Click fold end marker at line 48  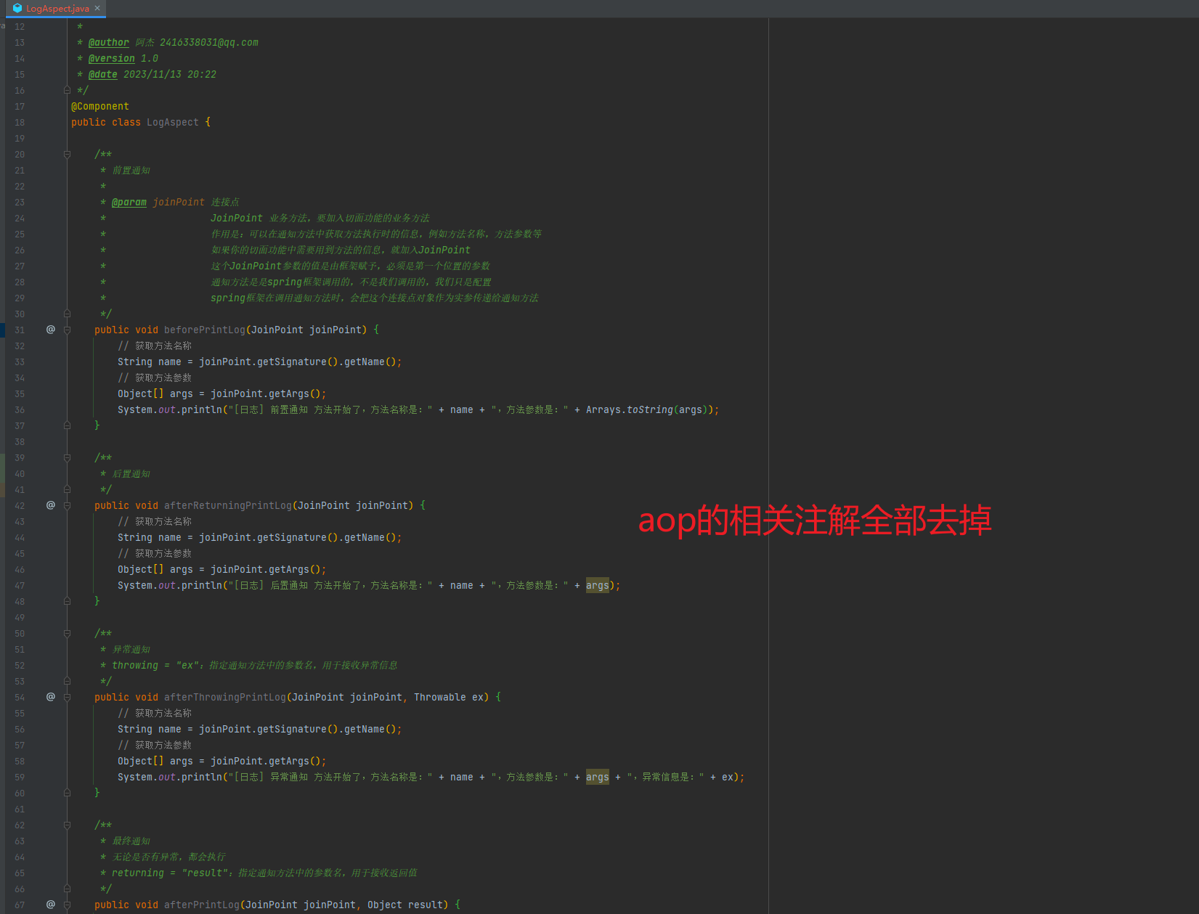tap(67, 601)
